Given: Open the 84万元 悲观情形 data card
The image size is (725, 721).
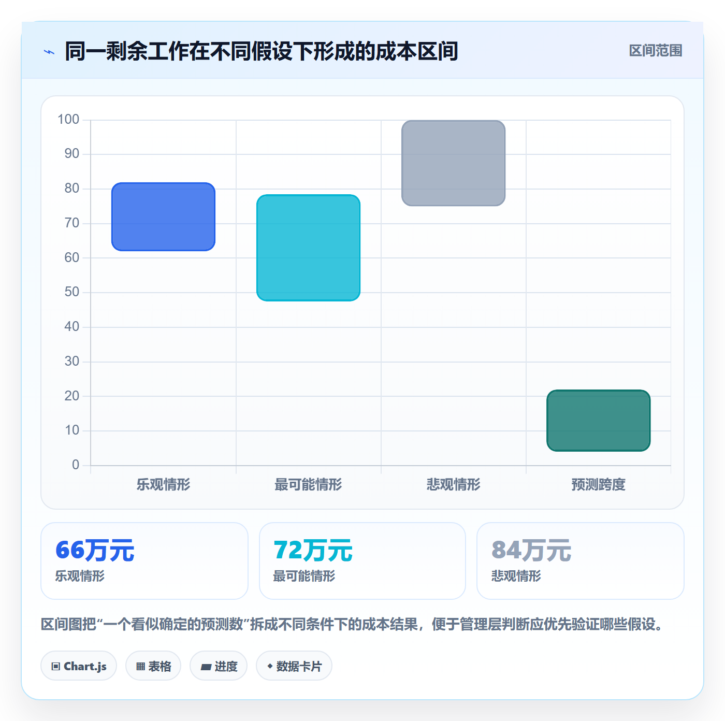Looking at the screenshot, I should click(x=581, y=561).
